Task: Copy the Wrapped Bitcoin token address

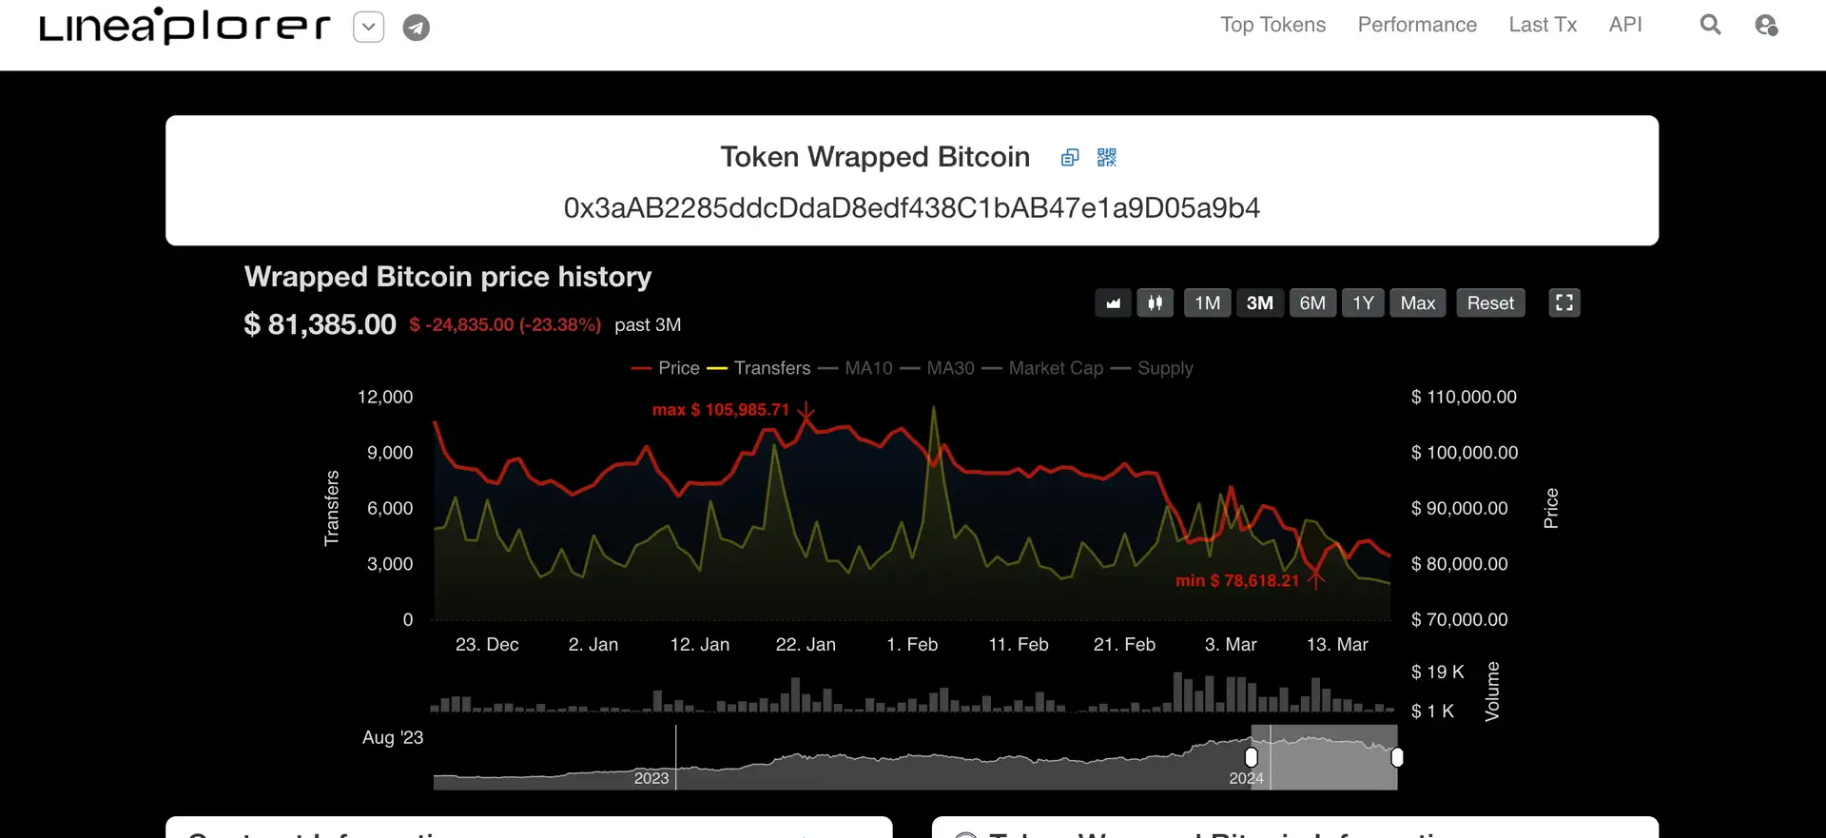Action: pyautogui.click(x=1070, y=158)
